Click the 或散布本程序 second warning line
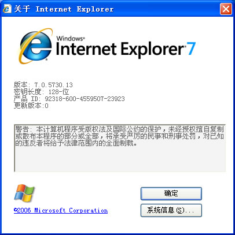Viewport: 235px width, 235px height. click(119, 136)
